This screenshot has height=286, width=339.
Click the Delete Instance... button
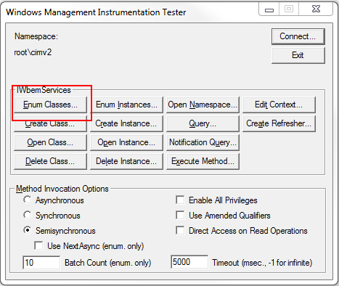tap(126, 161)
